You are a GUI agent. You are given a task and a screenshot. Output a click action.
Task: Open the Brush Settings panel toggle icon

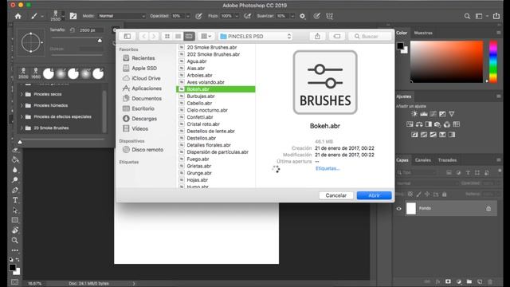[73, 16]
